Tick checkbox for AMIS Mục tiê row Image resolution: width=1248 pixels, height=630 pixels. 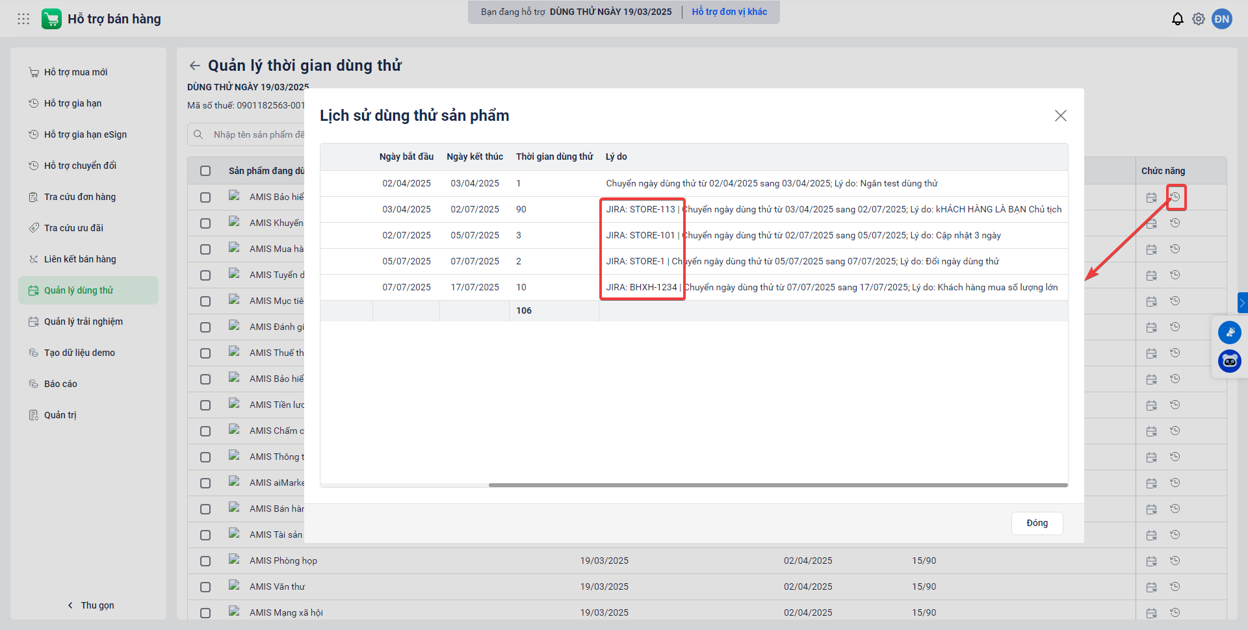[x=205, y=301]
